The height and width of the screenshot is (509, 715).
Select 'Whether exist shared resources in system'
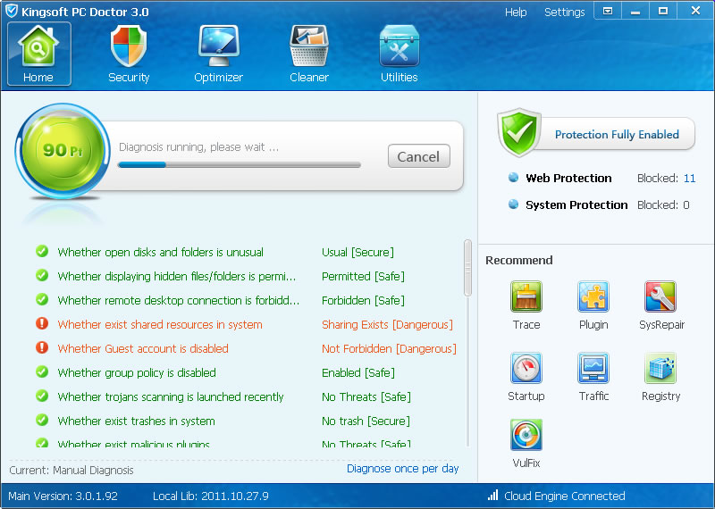[160, 324]
